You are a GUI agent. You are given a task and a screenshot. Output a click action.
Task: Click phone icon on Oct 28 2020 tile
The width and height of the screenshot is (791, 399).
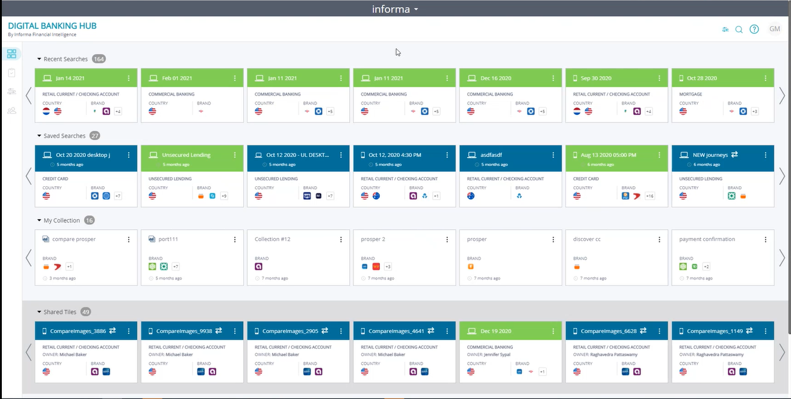681,78
